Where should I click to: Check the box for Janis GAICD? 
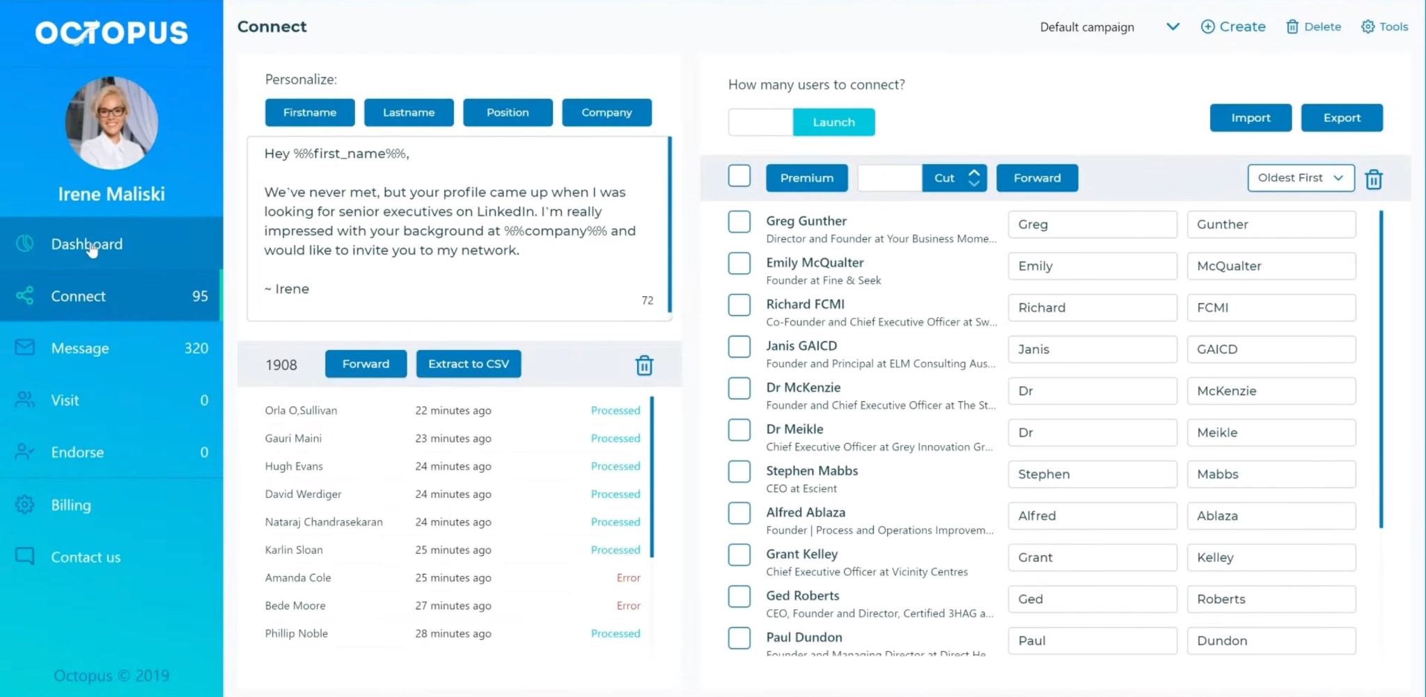click(739, 346)
